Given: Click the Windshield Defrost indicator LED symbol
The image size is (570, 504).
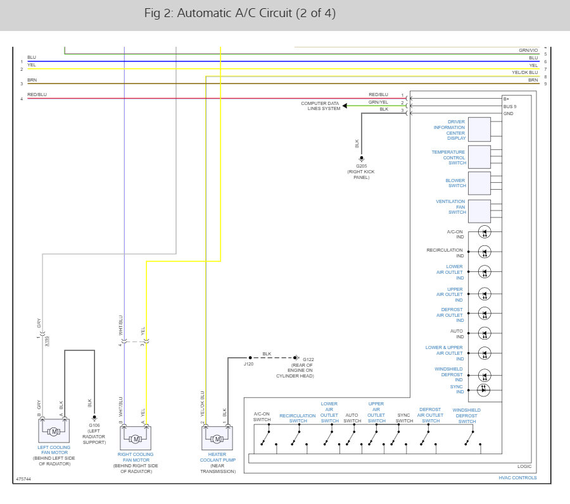Looking at the screenshot, I should [484, 375].
